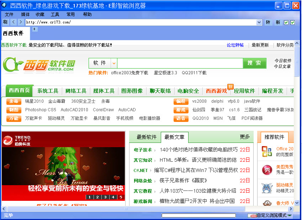Click the orange 制图 category badge
Image resolution: width=302 pixels, height=220 pixels.
point(14,110)
